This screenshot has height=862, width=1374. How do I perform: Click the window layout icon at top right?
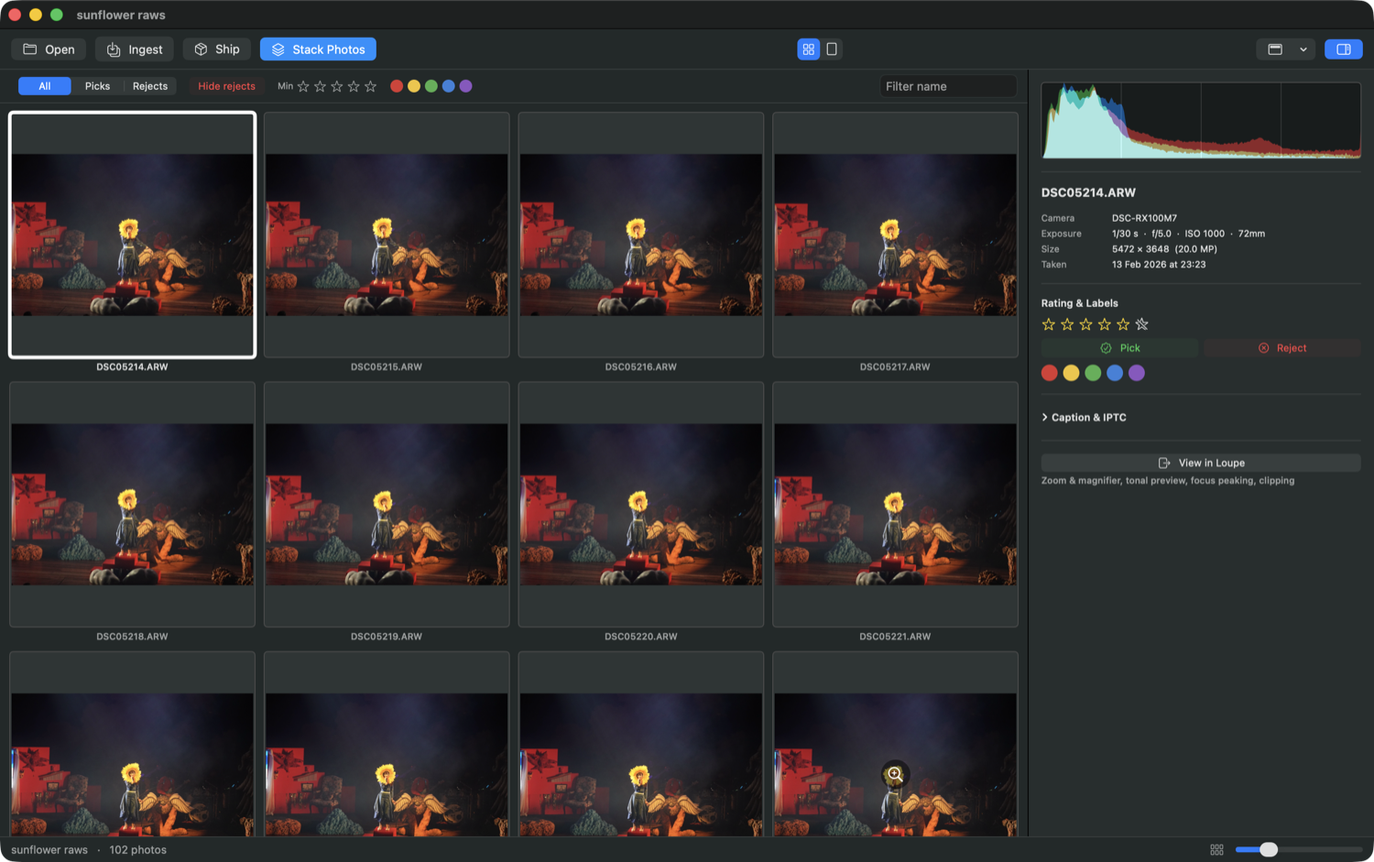coord(1275,49)
